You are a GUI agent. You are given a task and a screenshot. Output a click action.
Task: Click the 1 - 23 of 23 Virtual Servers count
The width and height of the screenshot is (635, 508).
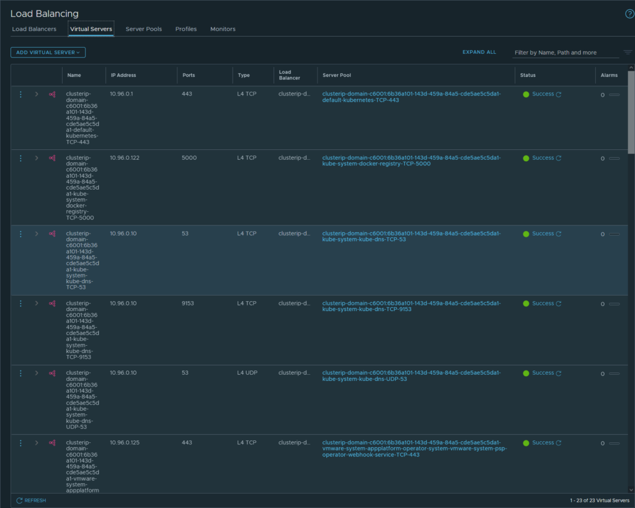(x=600, y=501)
